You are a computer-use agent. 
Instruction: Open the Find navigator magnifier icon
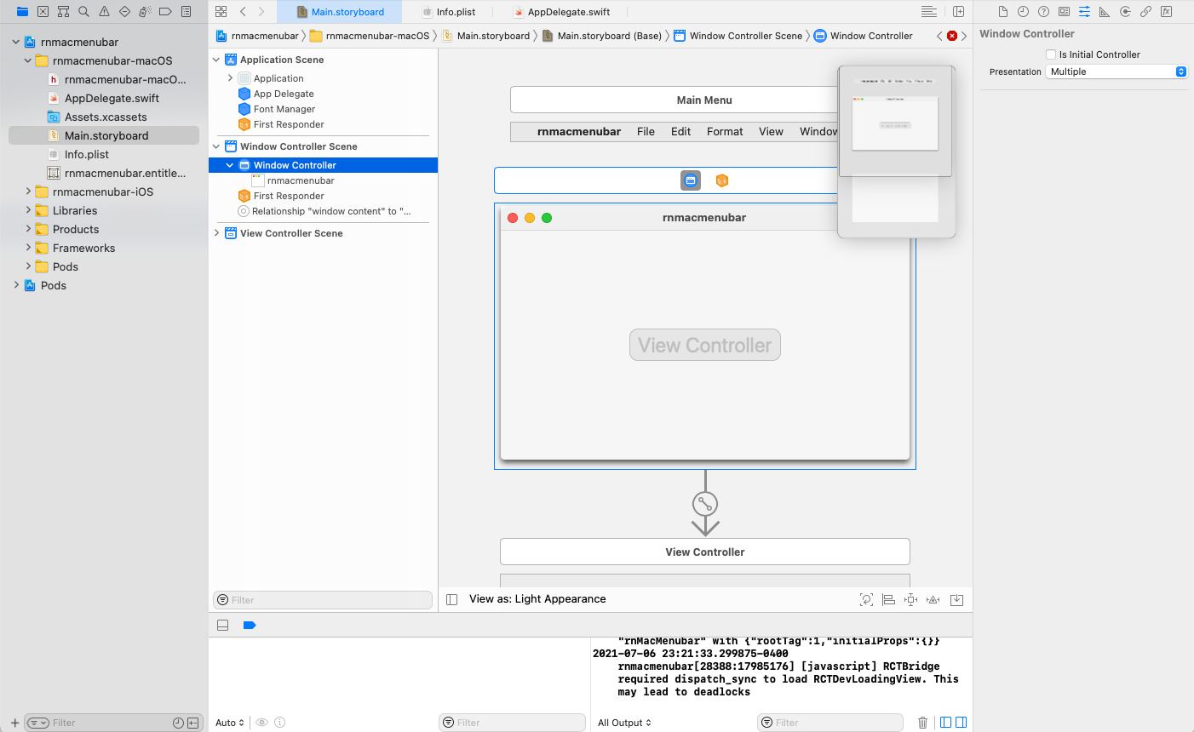[83, 12]
